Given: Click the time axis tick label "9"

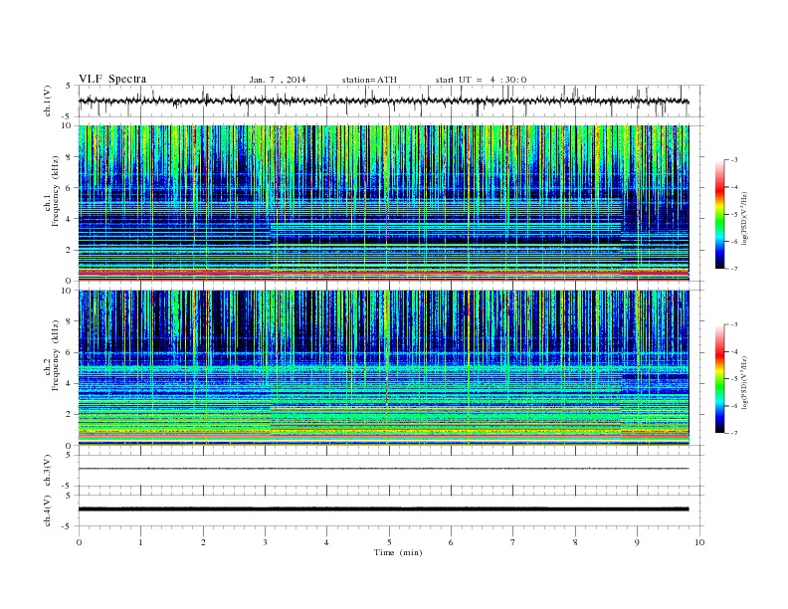Looking at the screenshot, I should pyautogui.click(x=637, y=542).
